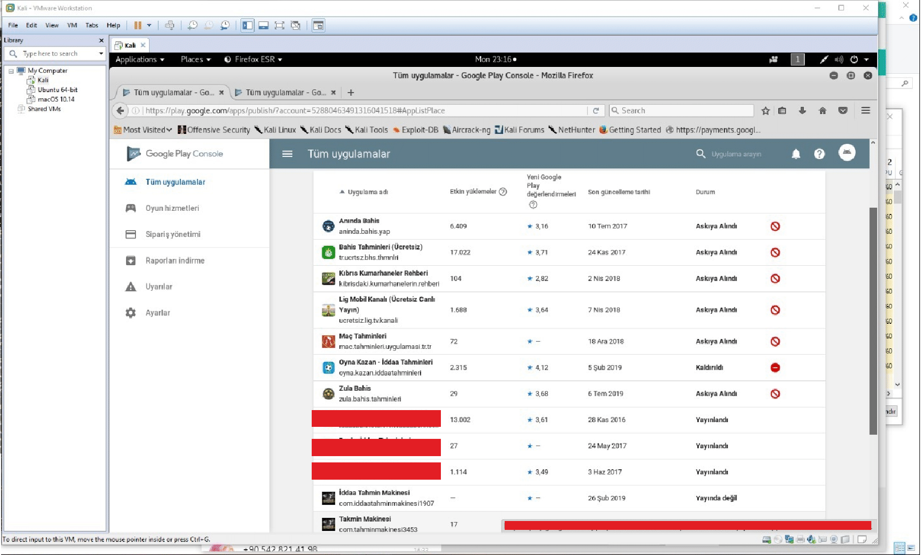
Task: Click Oyun hizmetleri gamepad icon
Action: (131, 208)
